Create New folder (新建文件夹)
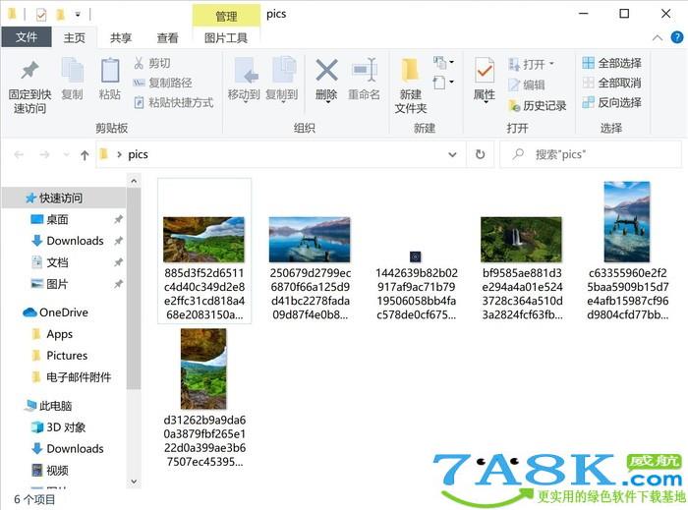The height and width of the screenshot is (510, 688). click(411, 85)
